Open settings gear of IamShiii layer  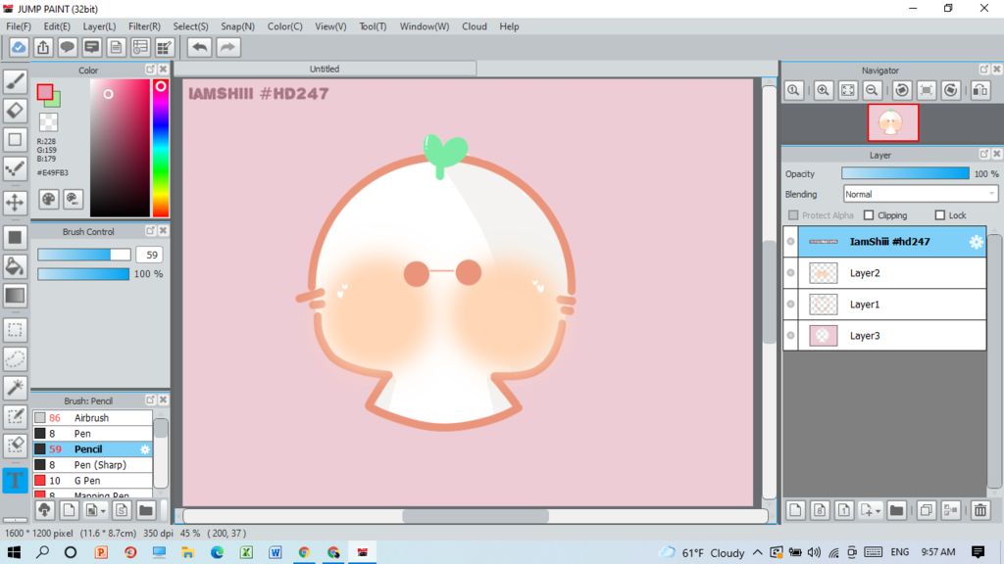pyautogui.click(x=976, y=242)
